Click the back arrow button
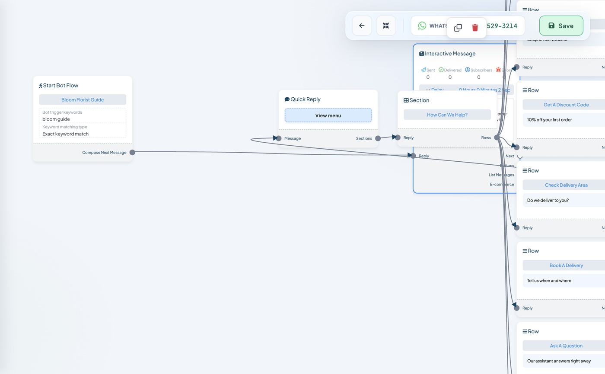The width and height of the screenshot is (605, 374). point(362,26)
